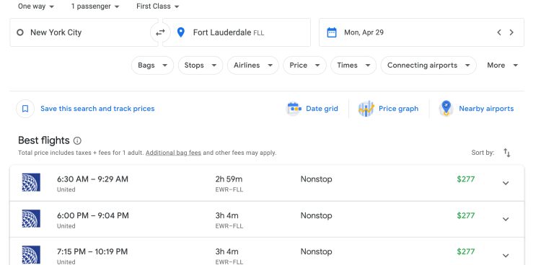The image size is (541, 265).
Task: Open the Times filter
Action: coord(353,66)
